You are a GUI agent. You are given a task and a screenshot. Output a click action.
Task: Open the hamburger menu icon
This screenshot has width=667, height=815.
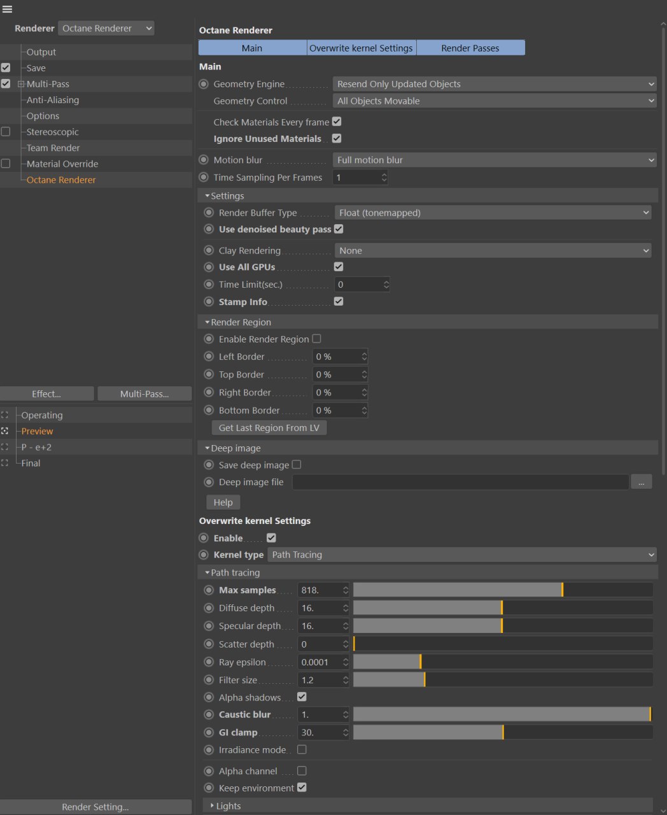8,10
